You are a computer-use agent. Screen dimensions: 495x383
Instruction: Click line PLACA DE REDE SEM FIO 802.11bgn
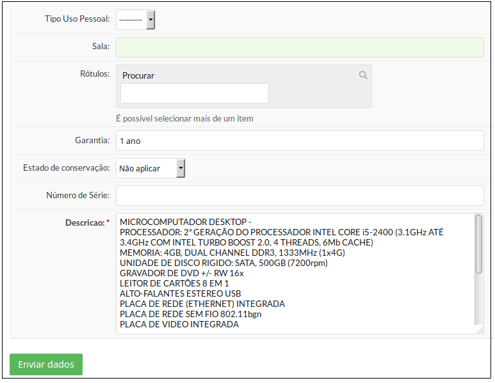click(x=190, y=315)
